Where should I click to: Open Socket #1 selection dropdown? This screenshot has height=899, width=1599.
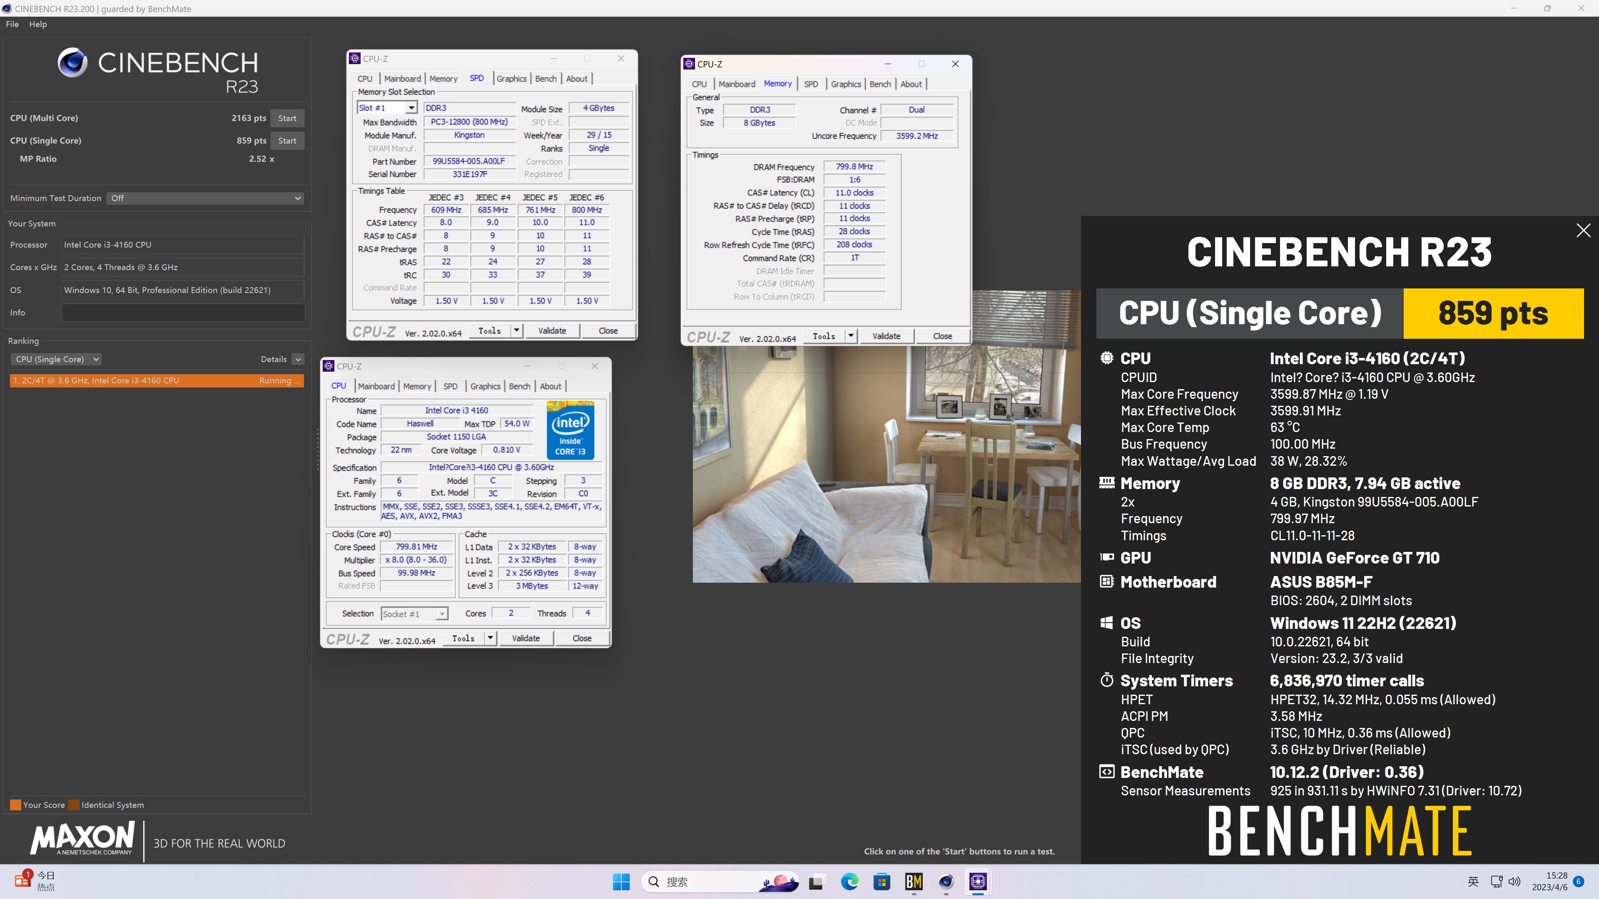tap(414, 613)
